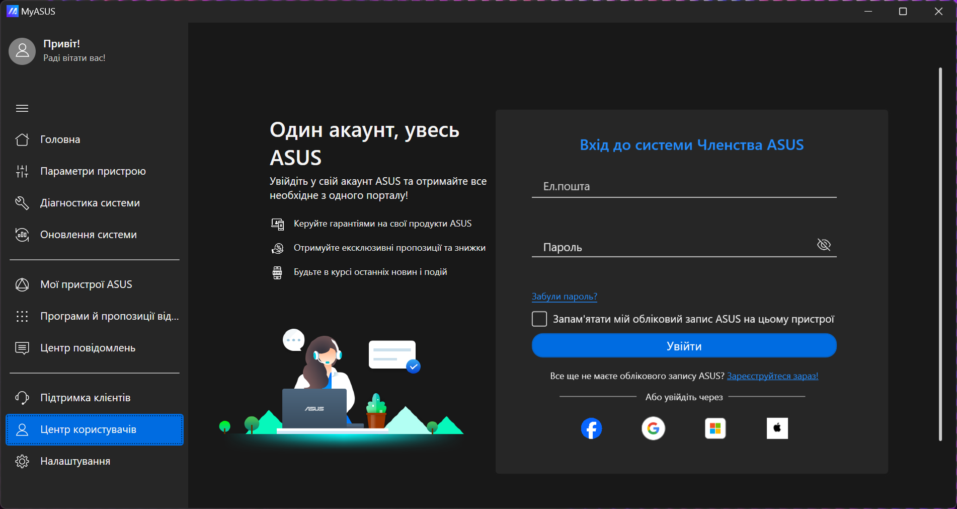The width and height of the screenshot is (957, 509).
Task: Minimize the MyASUS window
Action: point(868,11)
